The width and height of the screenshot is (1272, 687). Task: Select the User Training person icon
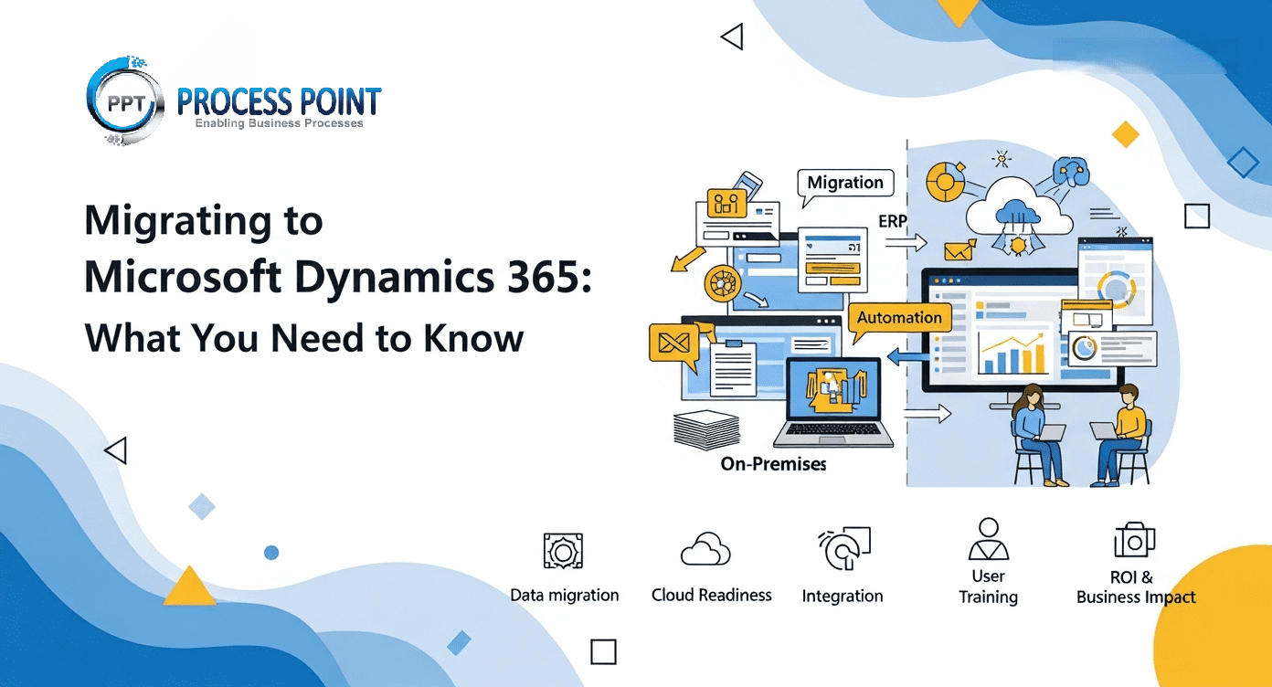pos(988,539)
